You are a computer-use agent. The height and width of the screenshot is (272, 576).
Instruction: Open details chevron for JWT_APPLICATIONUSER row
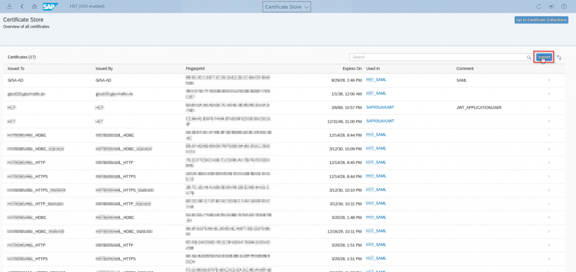(x=549, y=107)
